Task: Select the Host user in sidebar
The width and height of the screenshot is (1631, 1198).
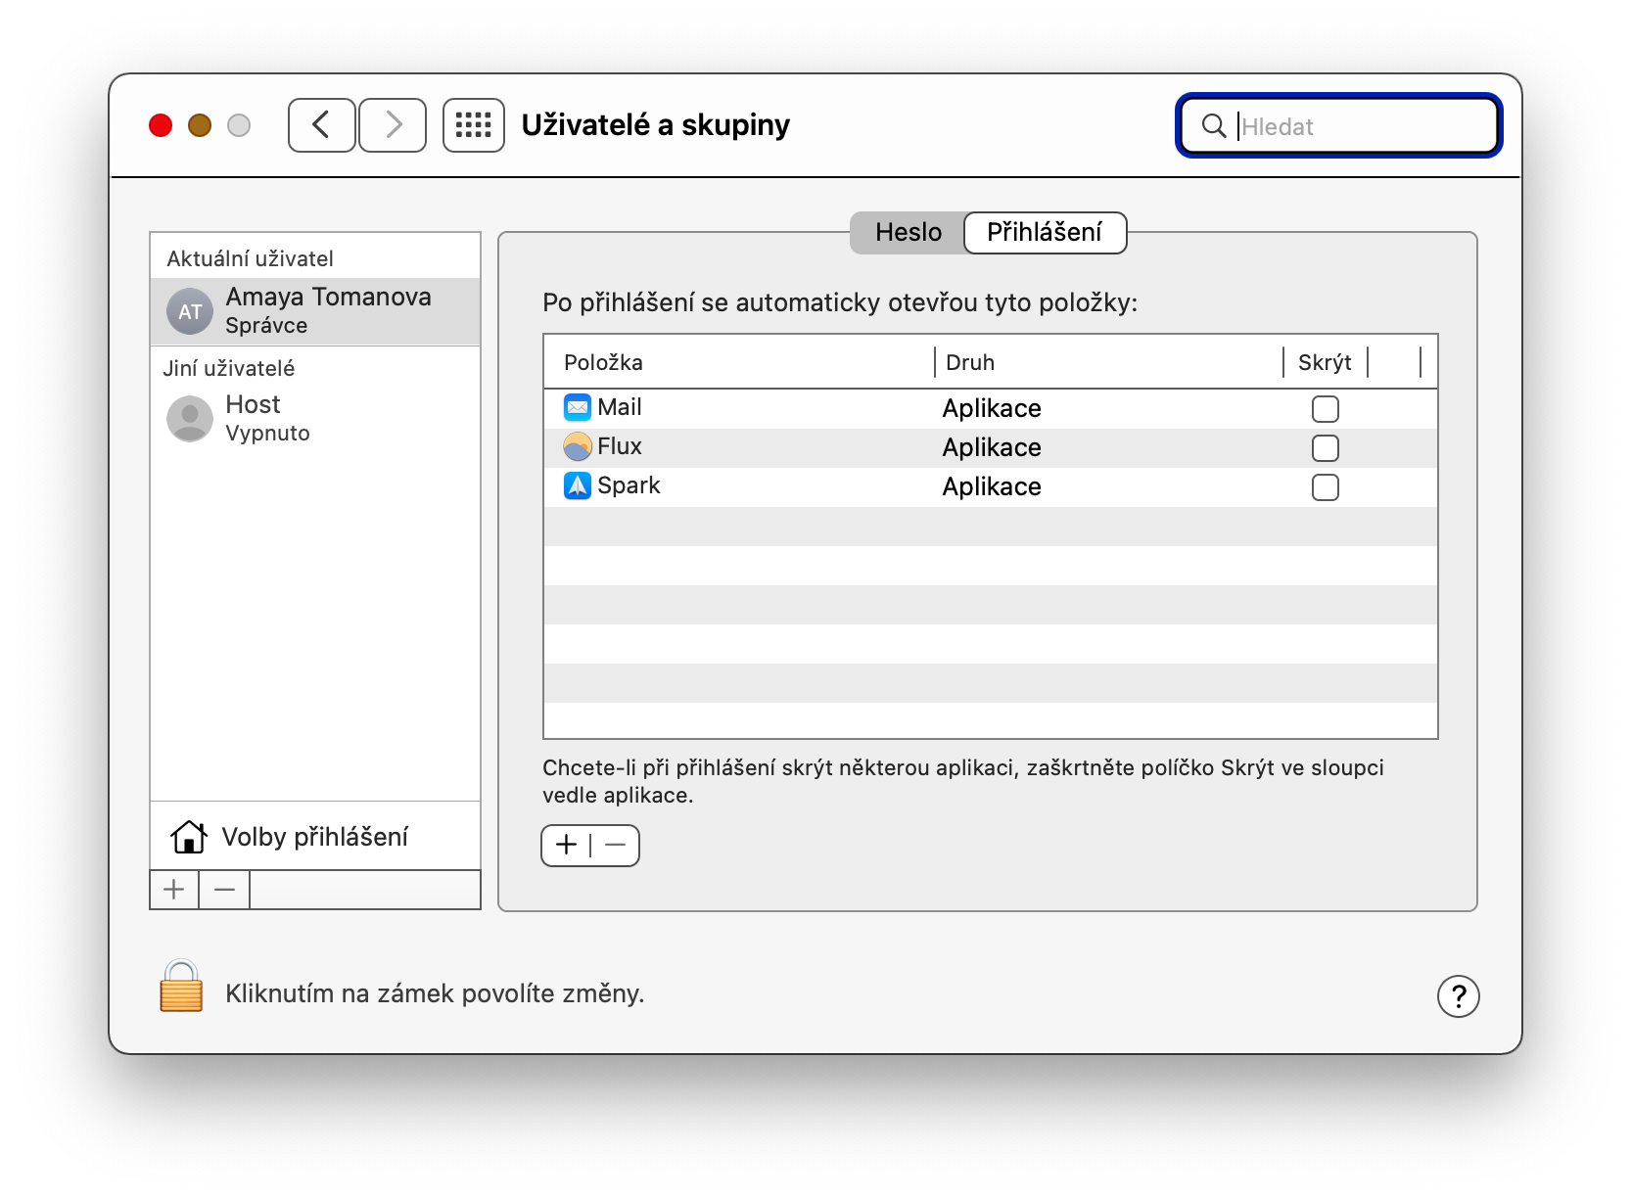Action: click(315, 419)
